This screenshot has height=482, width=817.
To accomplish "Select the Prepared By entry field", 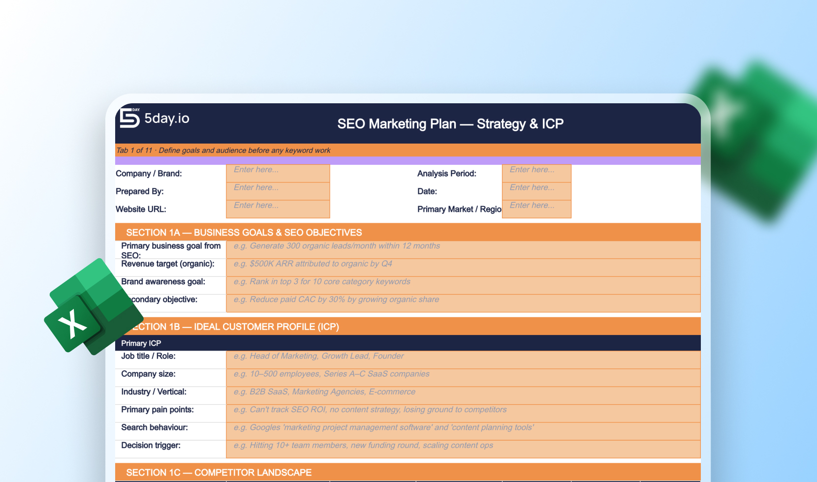I will click(278, 191).
